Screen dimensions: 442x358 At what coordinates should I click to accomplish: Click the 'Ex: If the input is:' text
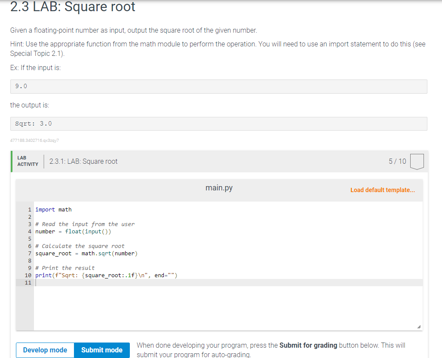(x=36, y=67)
